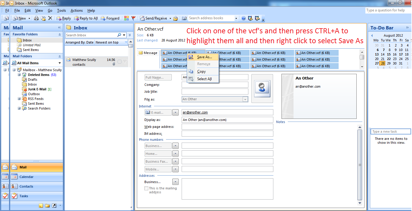Collapse the Favorite Folders section
The height and width of the screenshot is (211, 412).
coord(59,34)
